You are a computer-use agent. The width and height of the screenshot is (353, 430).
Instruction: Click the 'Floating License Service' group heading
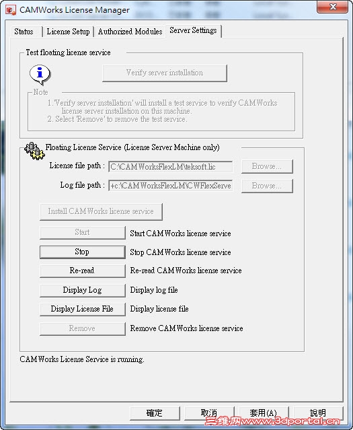132,147
